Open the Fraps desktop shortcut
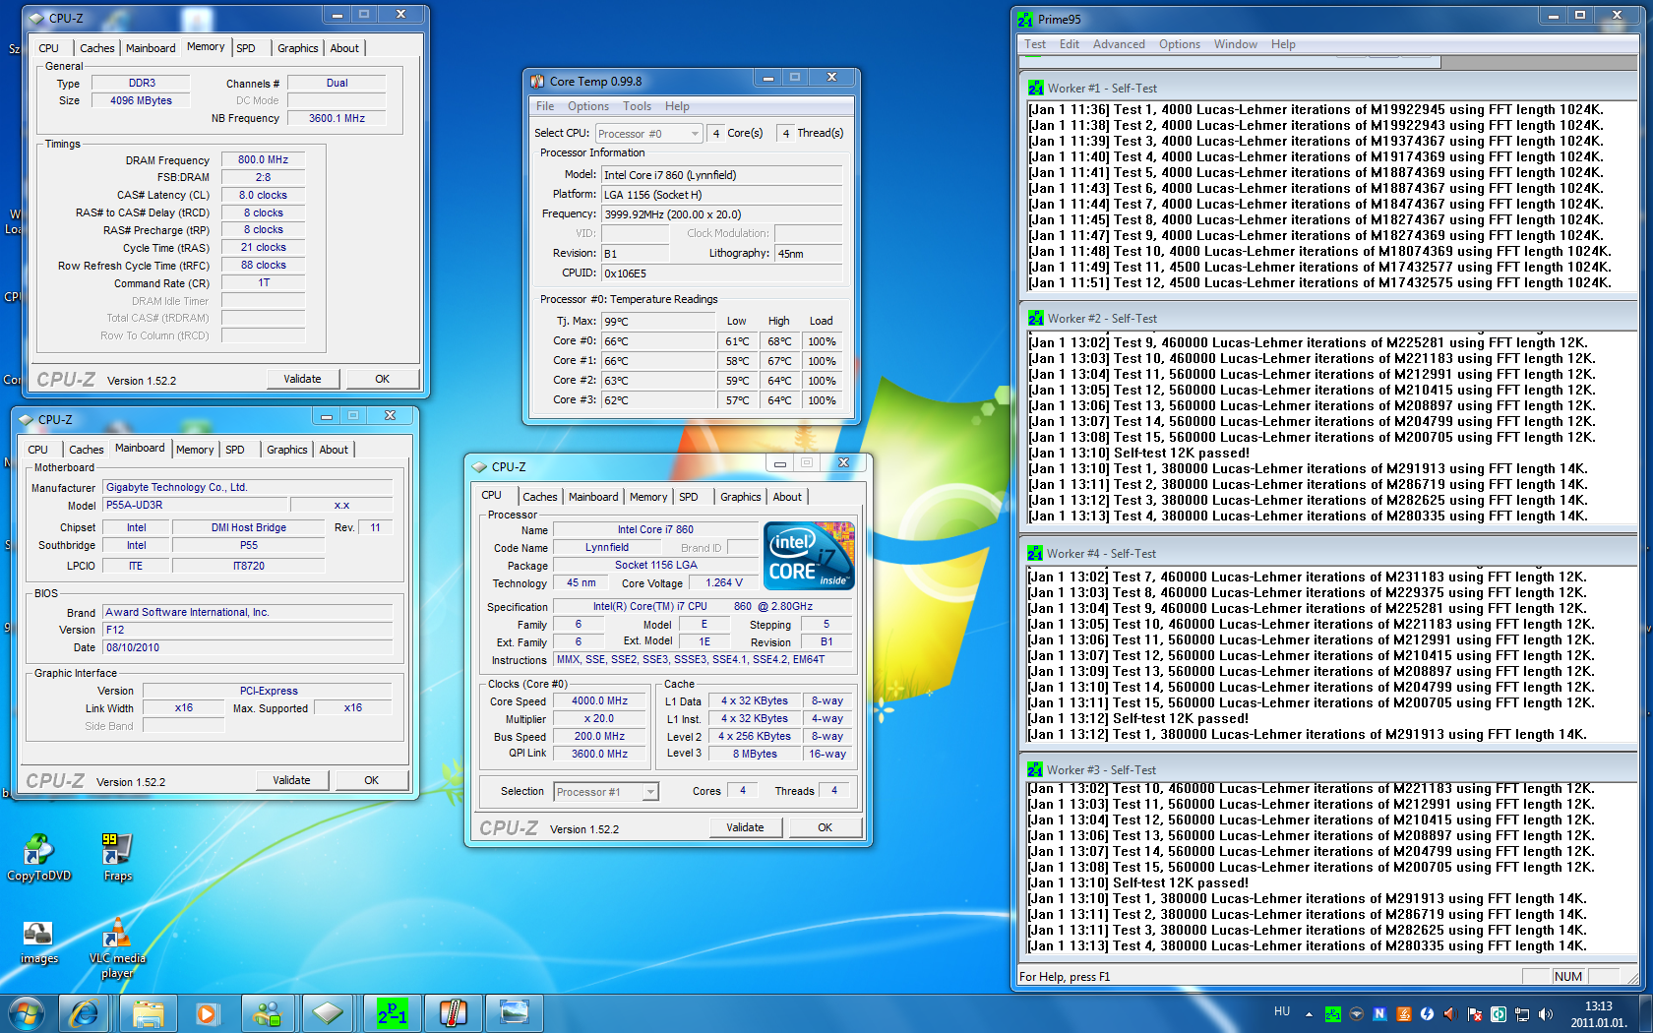The image size is (1653, 1033). point(117,857)
